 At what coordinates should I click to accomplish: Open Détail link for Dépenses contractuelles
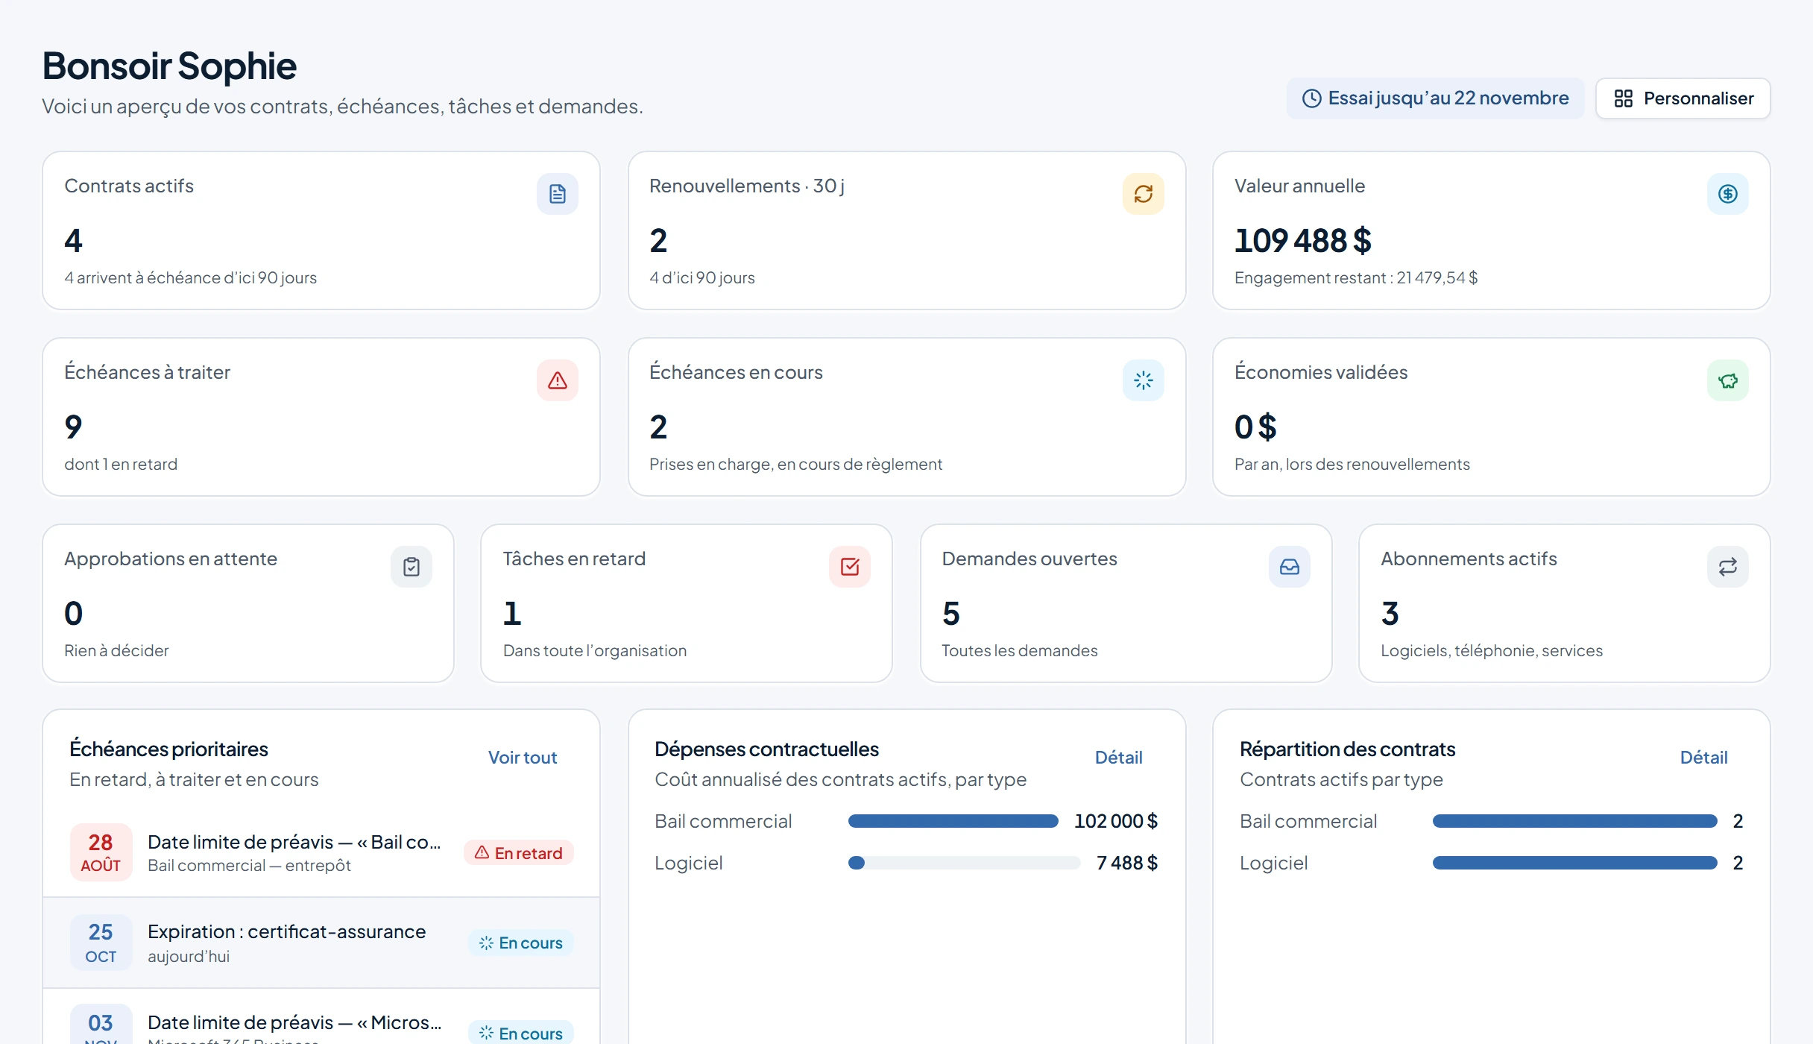(x=1118, y=758)
